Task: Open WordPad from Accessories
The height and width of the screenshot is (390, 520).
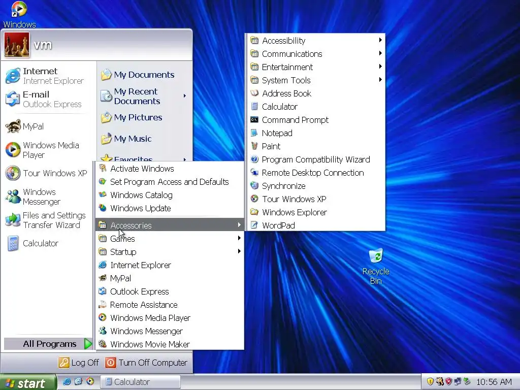Action: [x=316, y=225]
